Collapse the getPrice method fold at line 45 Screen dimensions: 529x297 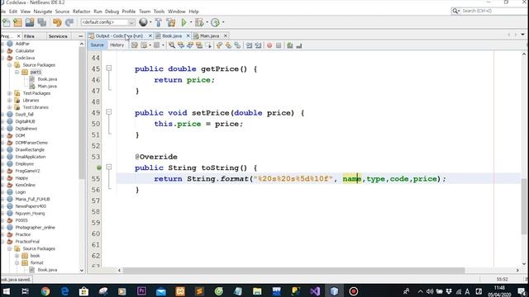[x=108, y=68]
